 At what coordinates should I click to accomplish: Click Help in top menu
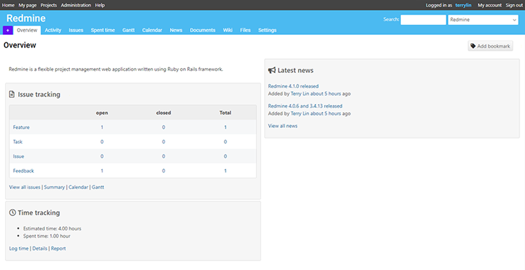[100, 5]
